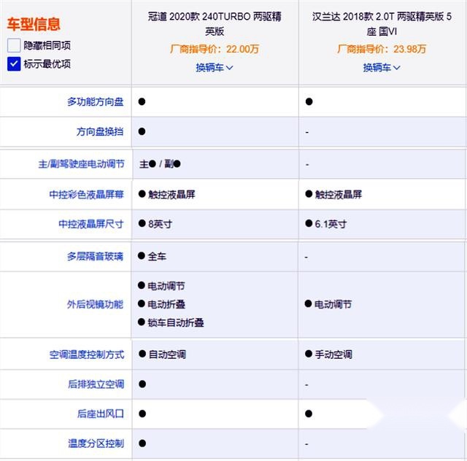Viewport: 467px width, 461px height.
Task: Click the 冠道 dot in 温度分区控制 row
Action: (142, 443)
